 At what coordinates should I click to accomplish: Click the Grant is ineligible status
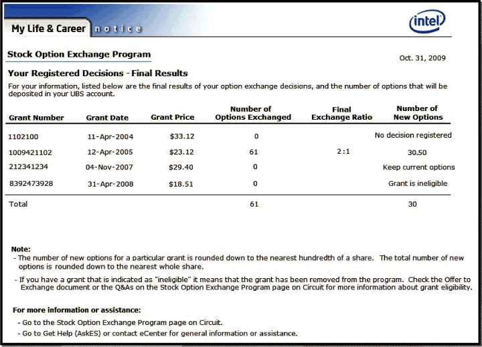point(418,183)
